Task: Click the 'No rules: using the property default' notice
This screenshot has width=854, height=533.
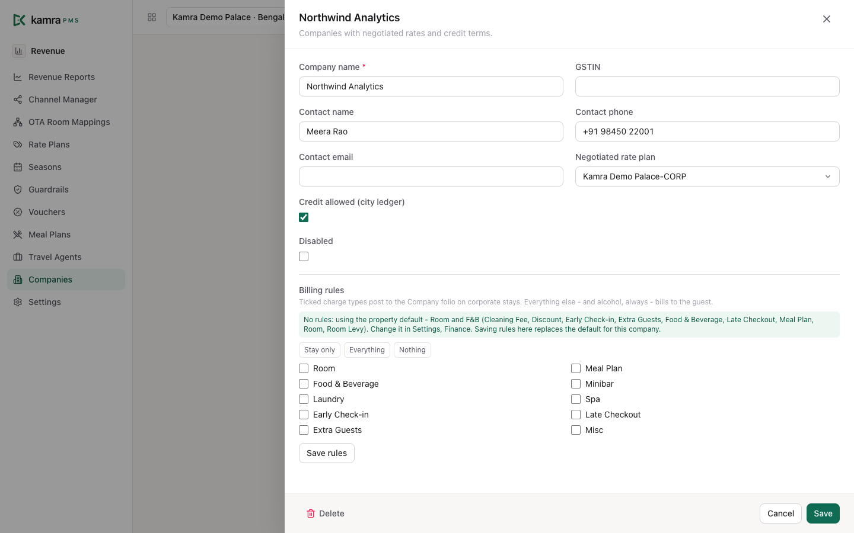Action: pyautogui.click(x=569, y=325)
